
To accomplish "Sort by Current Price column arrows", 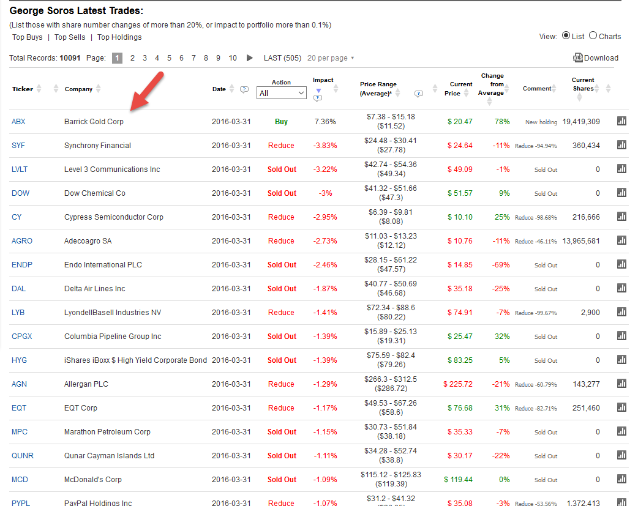I will point(467,93).
